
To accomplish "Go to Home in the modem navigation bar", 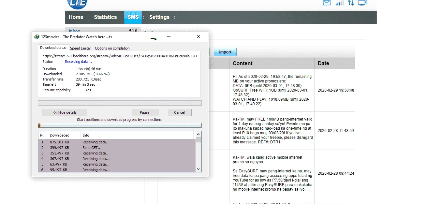I will point(76,17).
